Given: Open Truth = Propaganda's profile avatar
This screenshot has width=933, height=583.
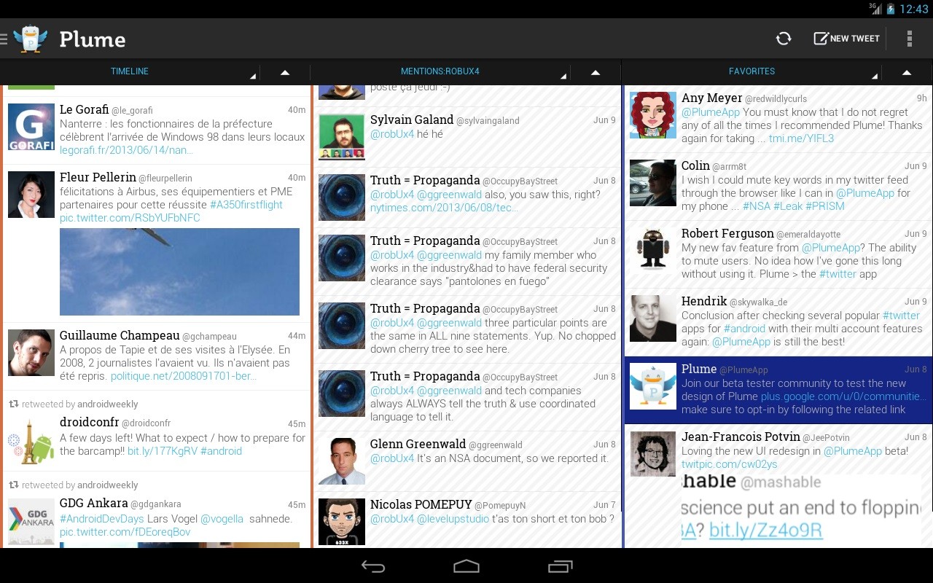Looking at the screenshot, I should pos(341,197).
